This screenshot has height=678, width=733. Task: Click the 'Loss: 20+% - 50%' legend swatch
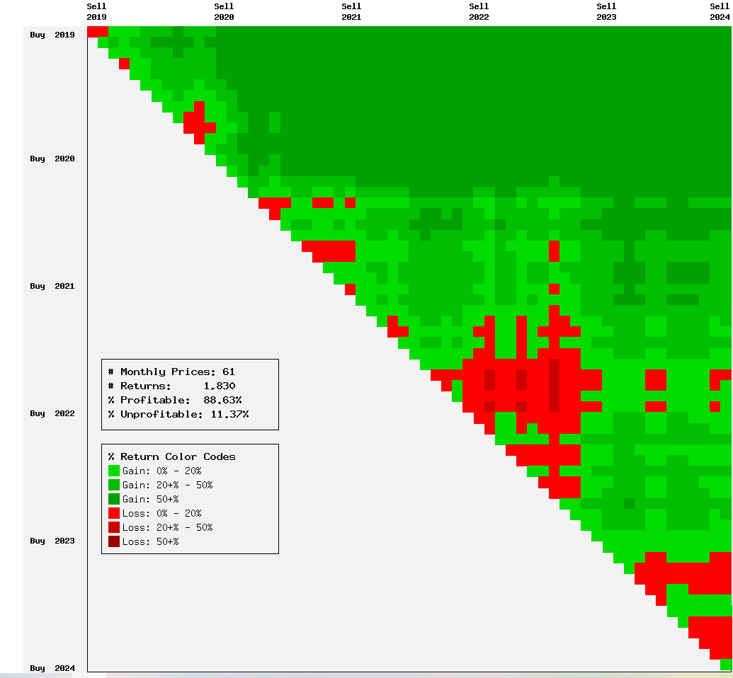point(113,527)
